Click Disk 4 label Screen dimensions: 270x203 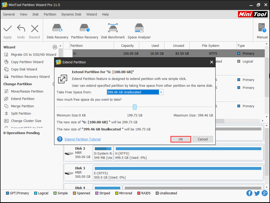(x=80, y=188)
